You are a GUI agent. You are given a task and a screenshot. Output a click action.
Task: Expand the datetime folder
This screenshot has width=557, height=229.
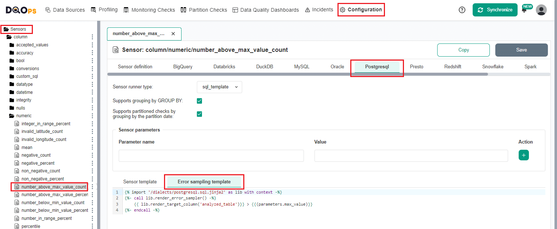point(12,92)
